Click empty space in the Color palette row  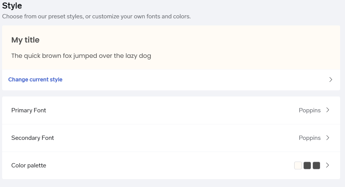click(x=171, y=165)
